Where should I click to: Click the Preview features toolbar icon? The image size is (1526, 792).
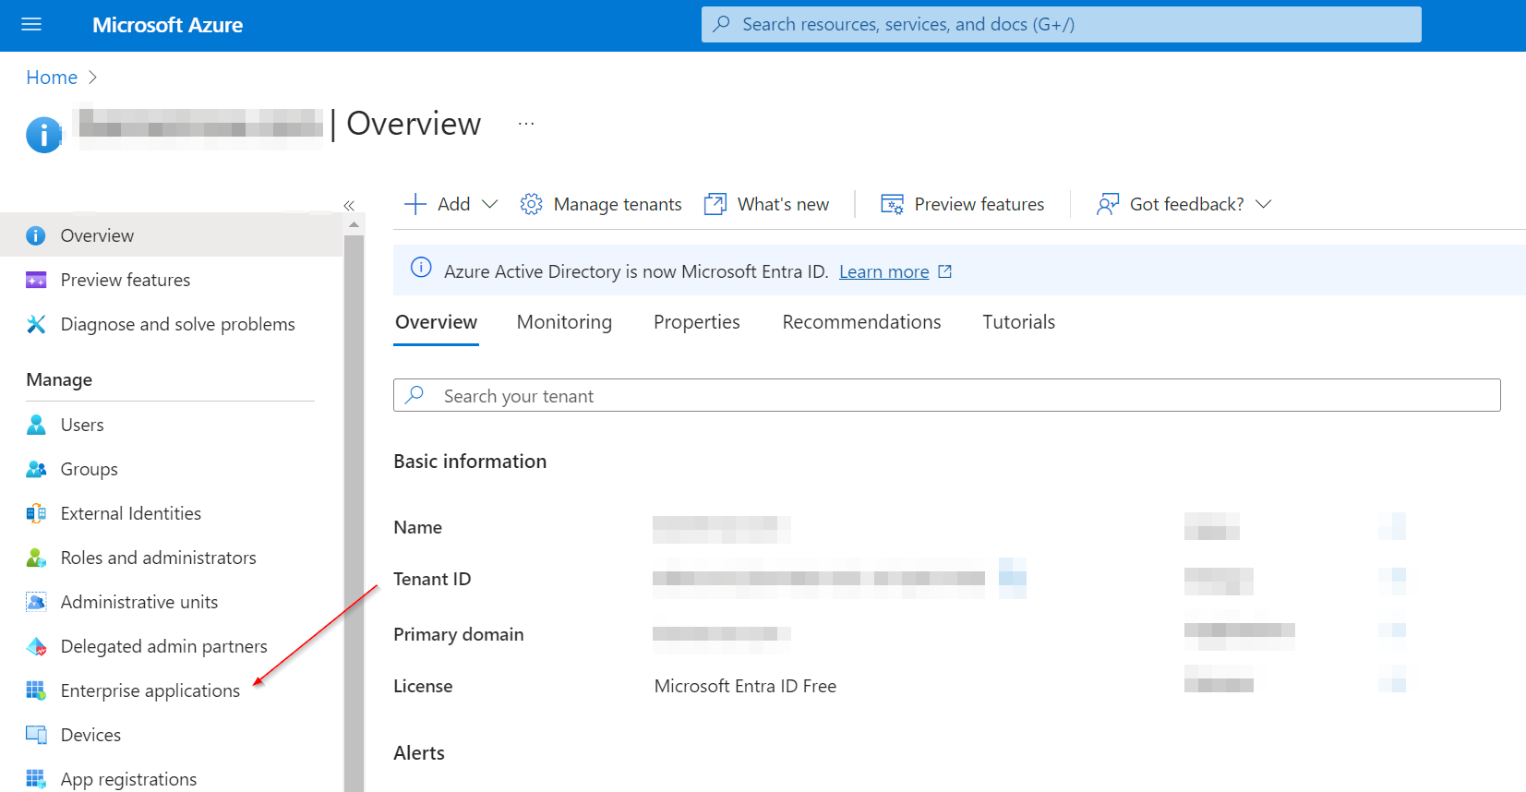click(892, 204)
